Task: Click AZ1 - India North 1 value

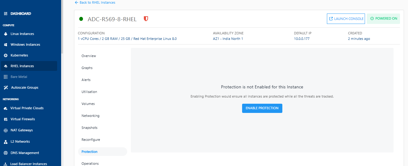Action: [228, 39]
